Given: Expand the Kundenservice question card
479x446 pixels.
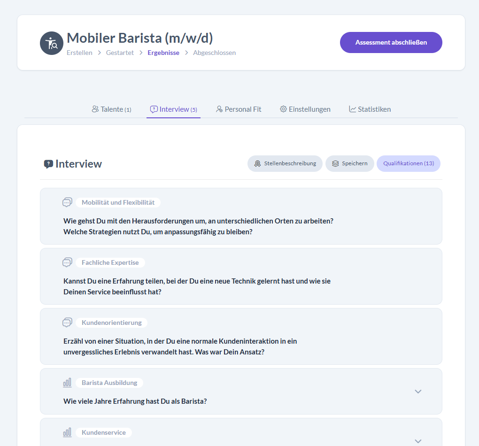Looking at the screenshot, I should [x=418, y=440].
